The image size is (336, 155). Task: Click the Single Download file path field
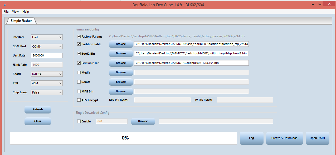pyautogui.click(x=216, y=121)
